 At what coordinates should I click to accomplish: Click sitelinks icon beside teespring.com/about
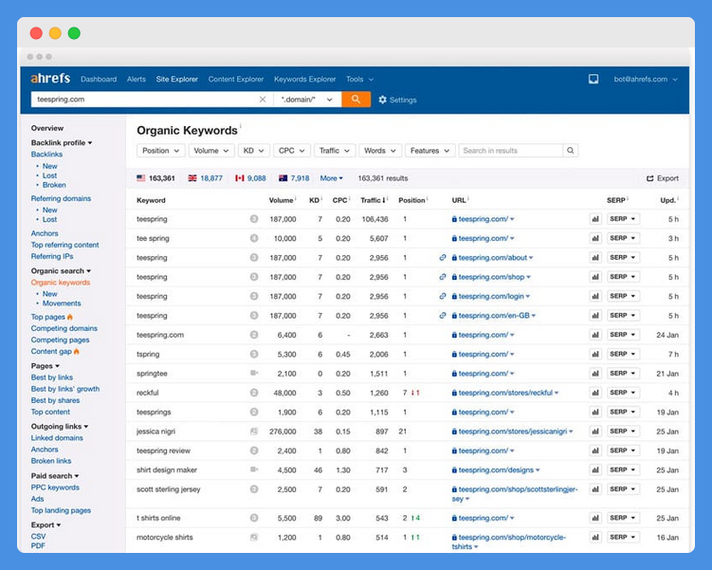pos(443,258)
